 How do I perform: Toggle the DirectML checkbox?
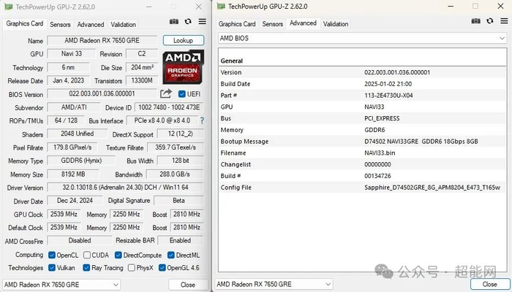[170, 255]
